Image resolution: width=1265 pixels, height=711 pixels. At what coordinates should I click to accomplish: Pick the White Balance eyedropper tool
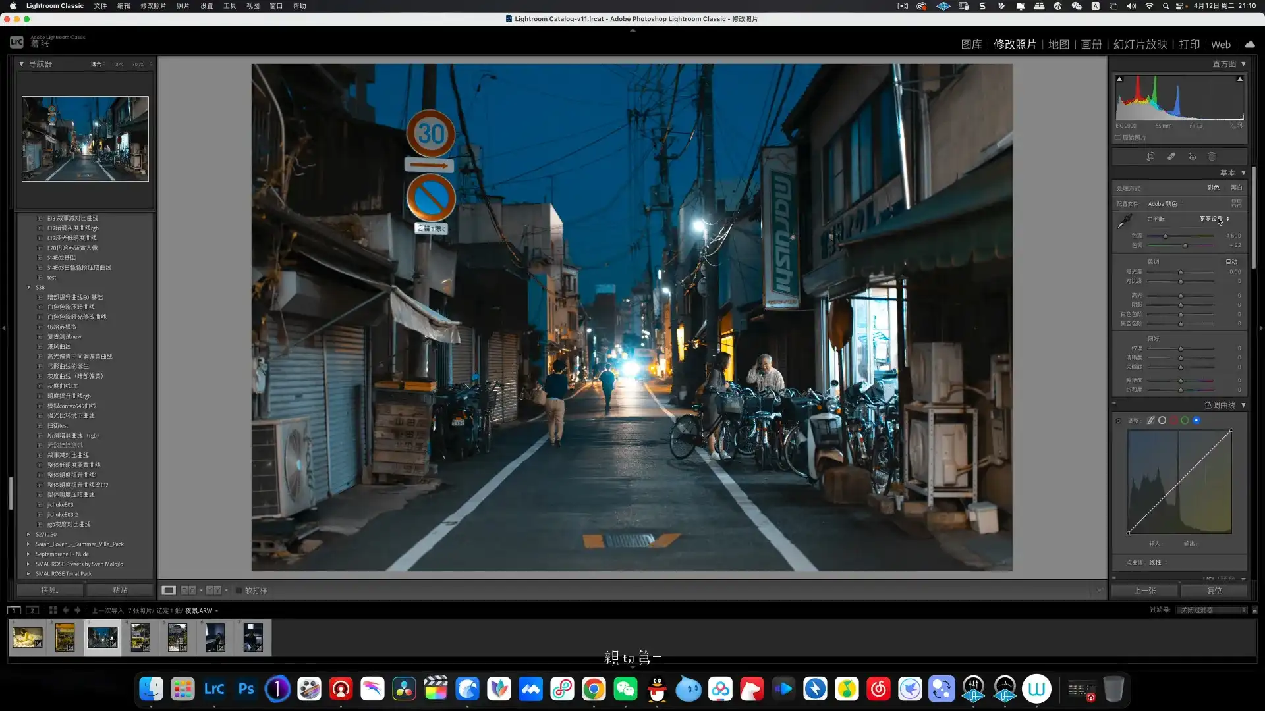pyautogui.click(x=1125, y=221)
